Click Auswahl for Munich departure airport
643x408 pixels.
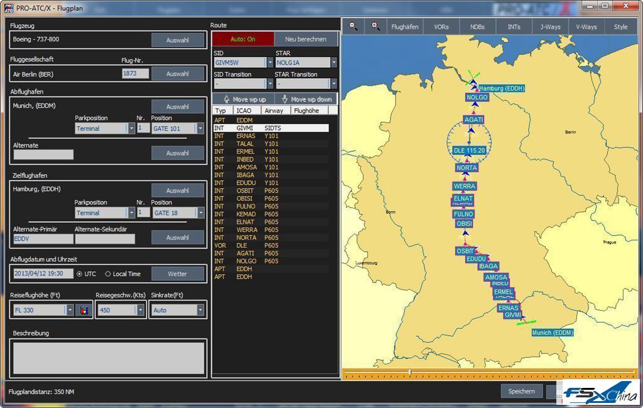pyautogui.click(x=178, y=107)
